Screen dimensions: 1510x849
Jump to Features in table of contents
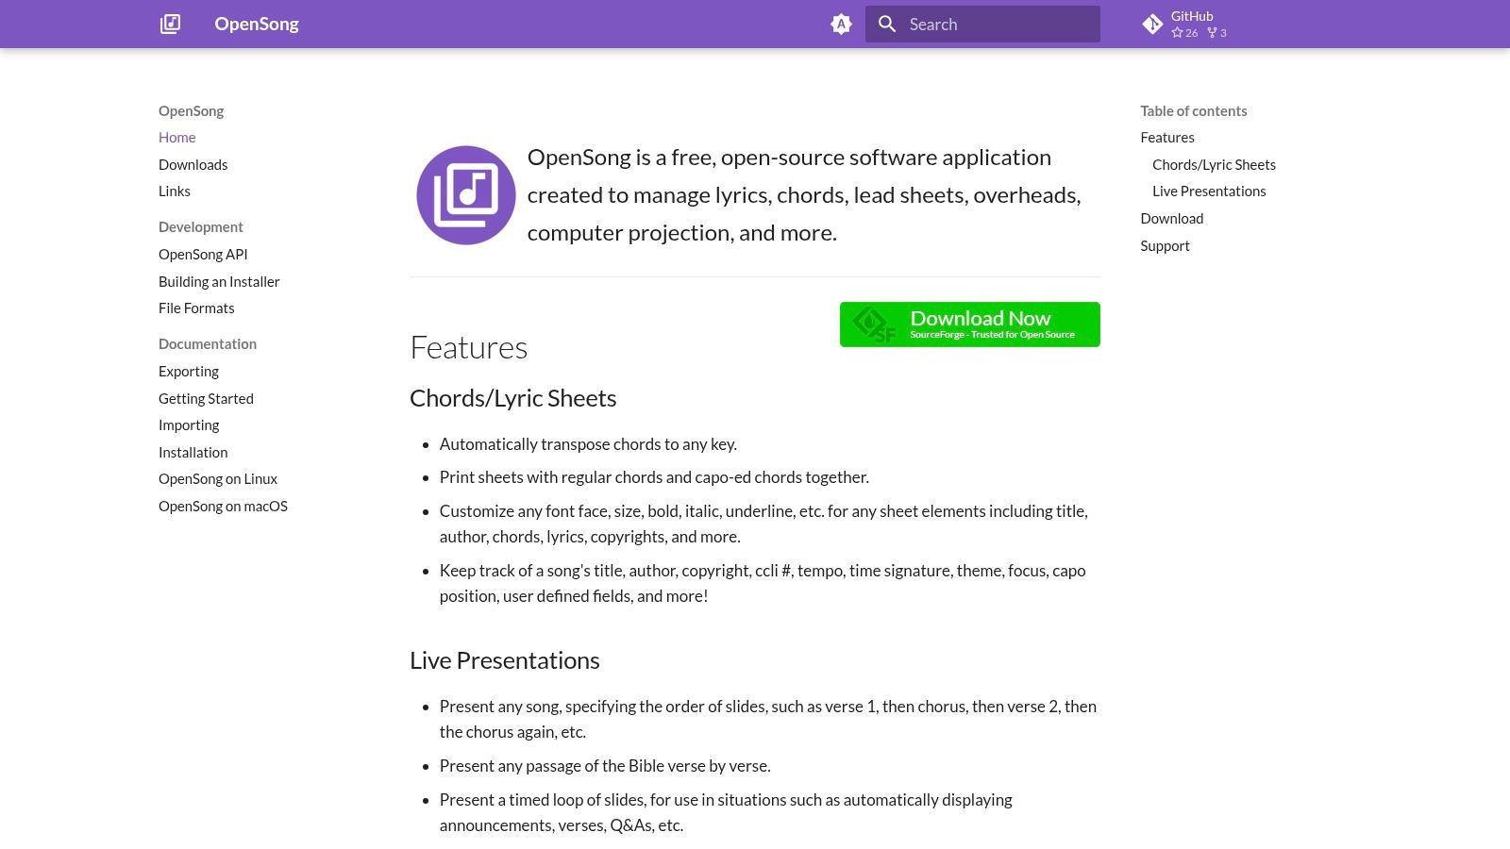coord(1167,138)
